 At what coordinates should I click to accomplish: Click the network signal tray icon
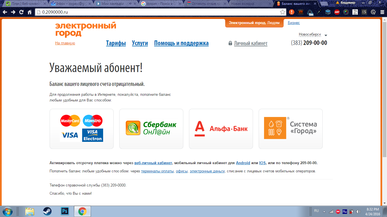click(331, 211)
